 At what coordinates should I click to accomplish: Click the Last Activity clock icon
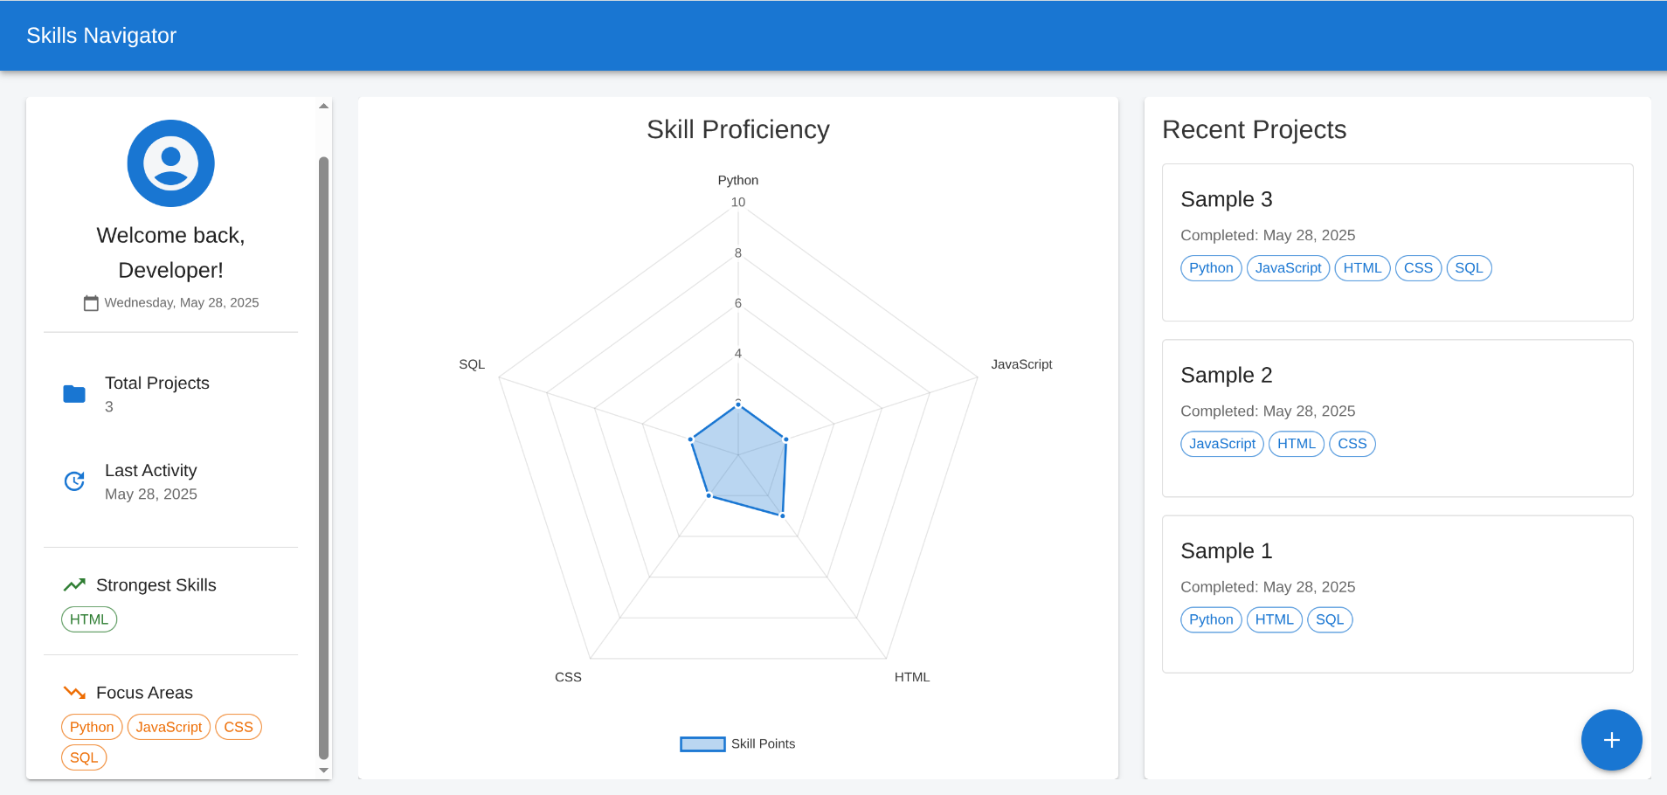(x=74, y=481)
